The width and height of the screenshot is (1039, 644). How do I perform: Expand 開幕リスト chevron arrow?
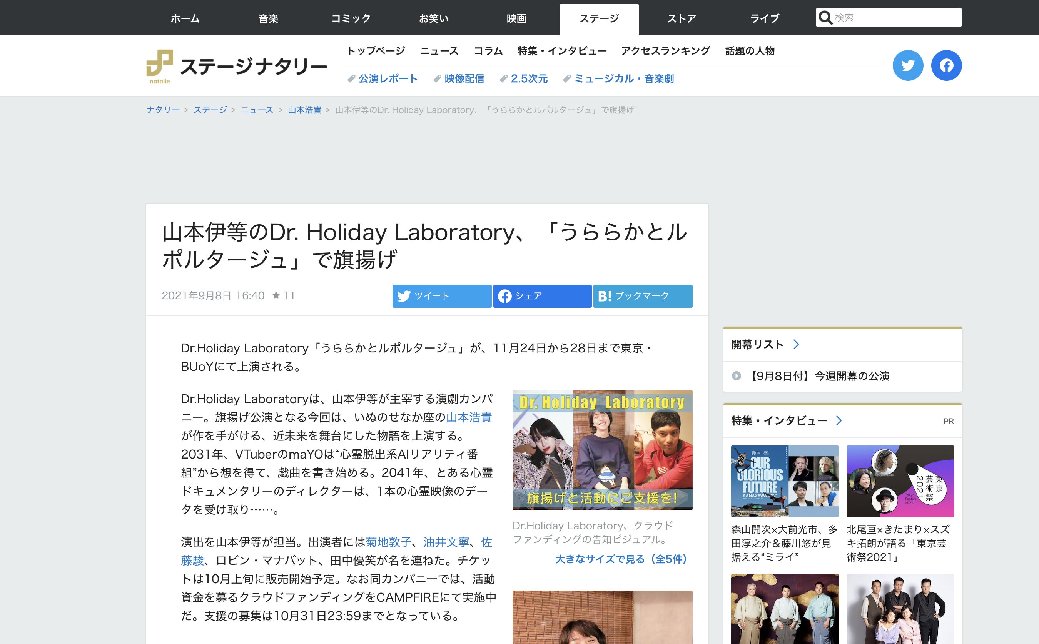click(796, 344)
